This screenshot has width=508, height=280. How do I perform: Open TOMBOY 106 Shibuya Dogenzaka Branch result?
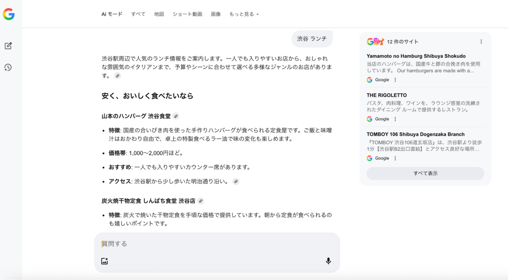click(416, 134)
